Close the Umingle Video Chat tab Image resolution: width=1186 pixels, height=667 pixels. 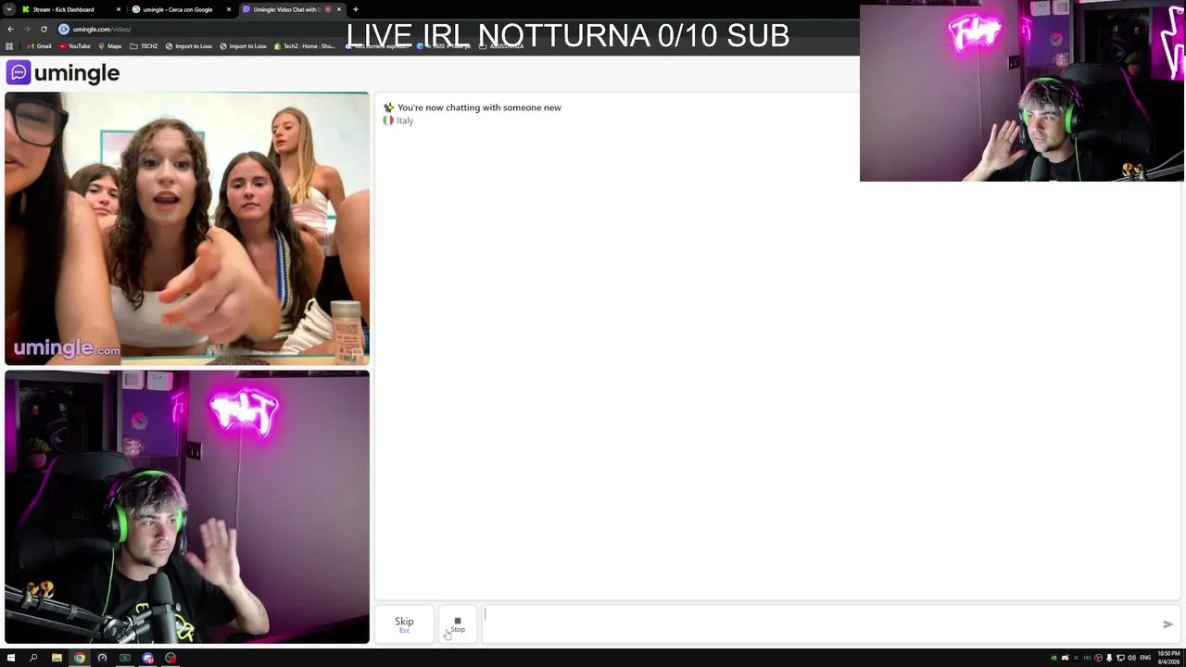coord(339,9)
